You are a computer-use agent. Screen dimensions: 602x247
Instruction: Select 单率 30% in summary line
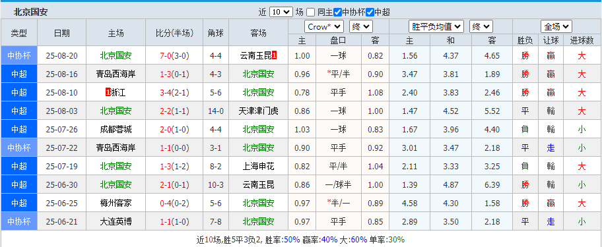[x=387, y=240]
